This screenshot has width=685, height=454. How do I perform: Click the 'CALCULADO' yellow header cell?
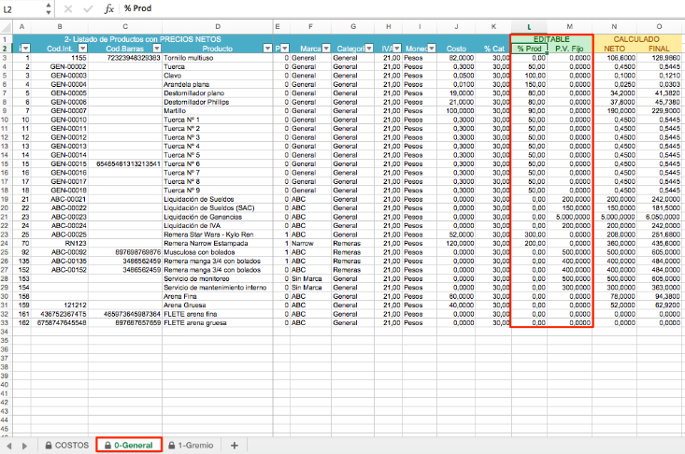tap(637, 39)
